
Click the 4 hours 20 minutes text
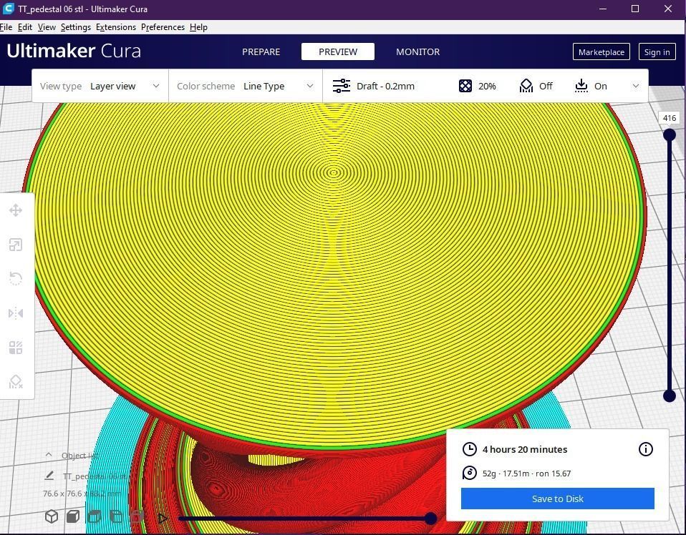click(x=525, y=449)
